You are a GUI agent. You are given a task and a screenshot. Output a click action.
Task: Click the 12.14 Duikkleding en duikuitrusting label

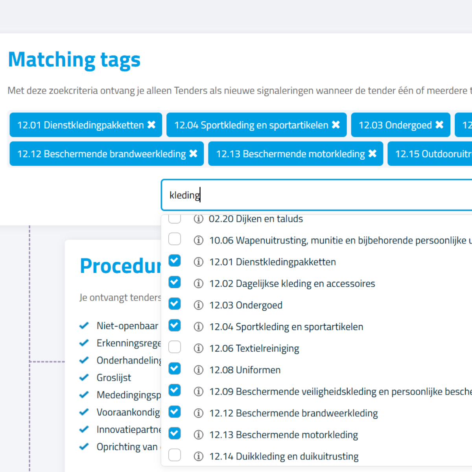pyautogui.click(x=284, y=457)
